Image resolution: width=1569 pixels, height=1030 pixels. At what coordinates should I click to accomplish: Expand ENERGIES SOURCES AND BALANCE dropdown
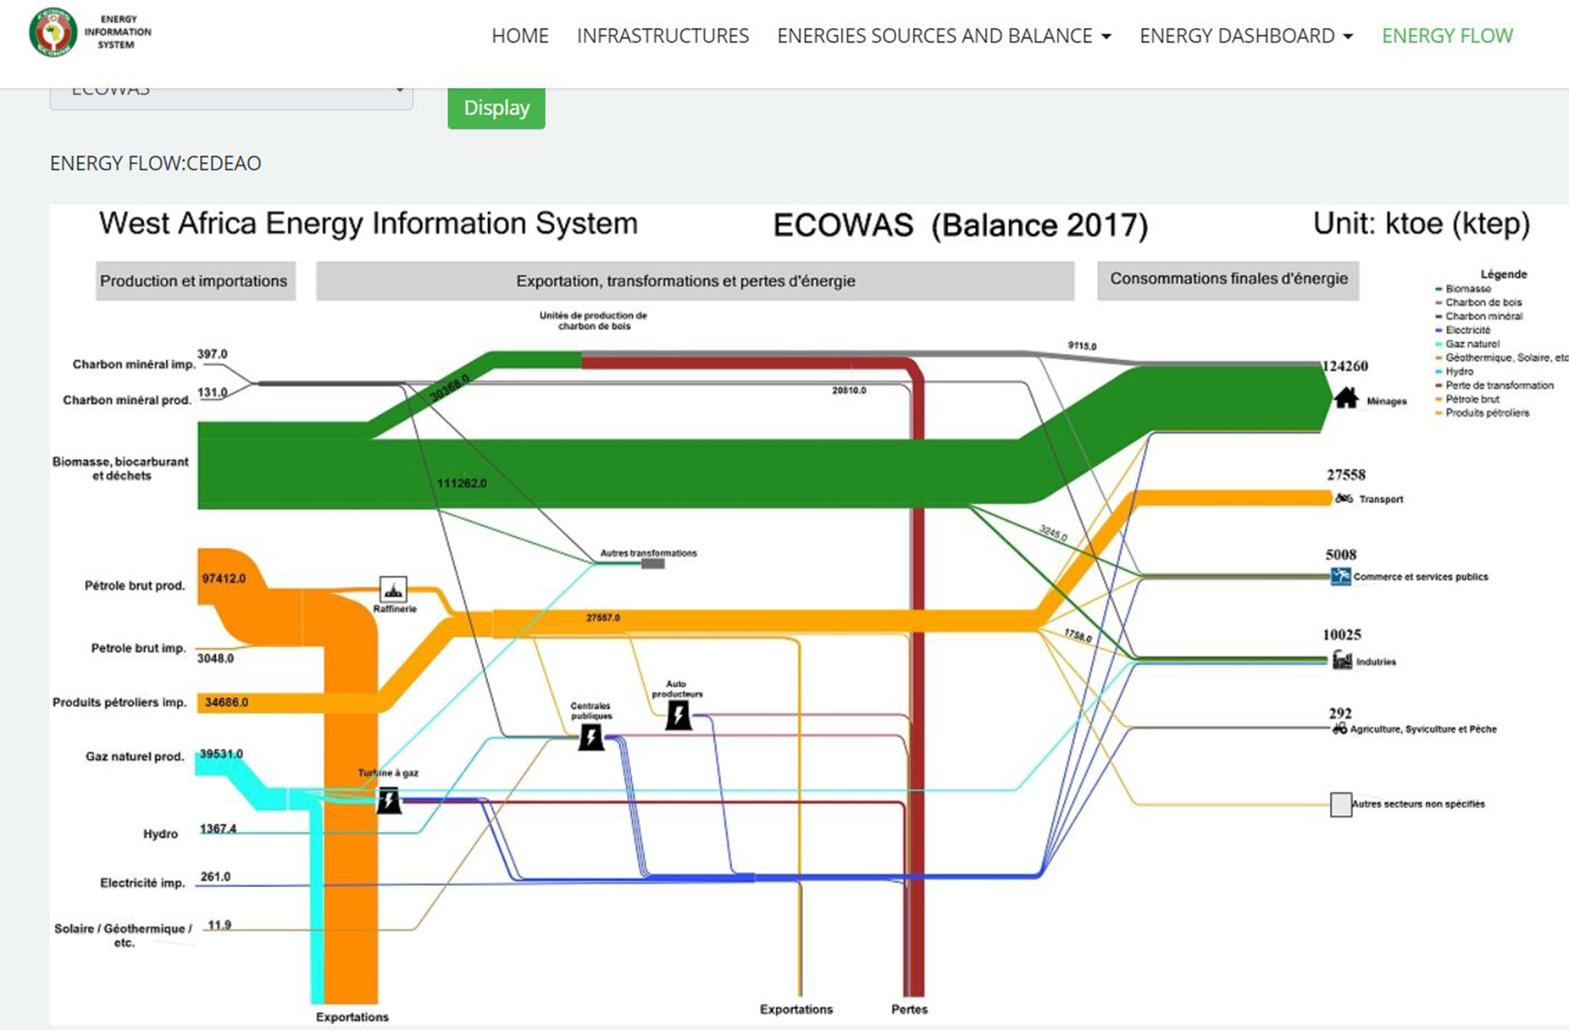tap(944, 36)
